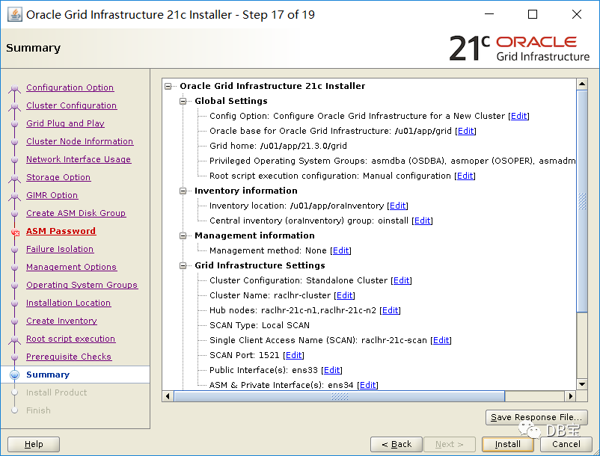Edit the Config Option setting
This screenshot has width=600, height=456.
(519, 116)
